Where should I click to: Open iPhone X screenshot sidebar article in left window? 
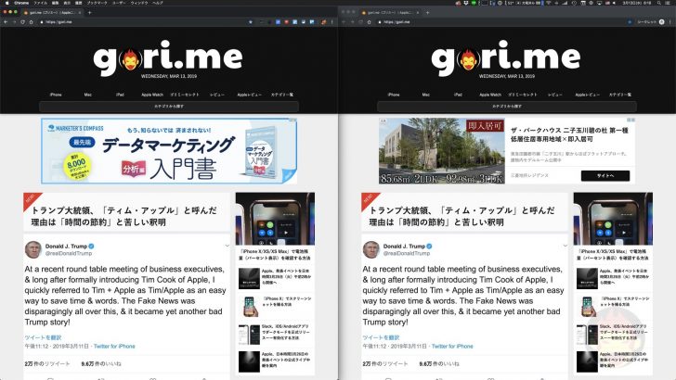click(275, 307)
